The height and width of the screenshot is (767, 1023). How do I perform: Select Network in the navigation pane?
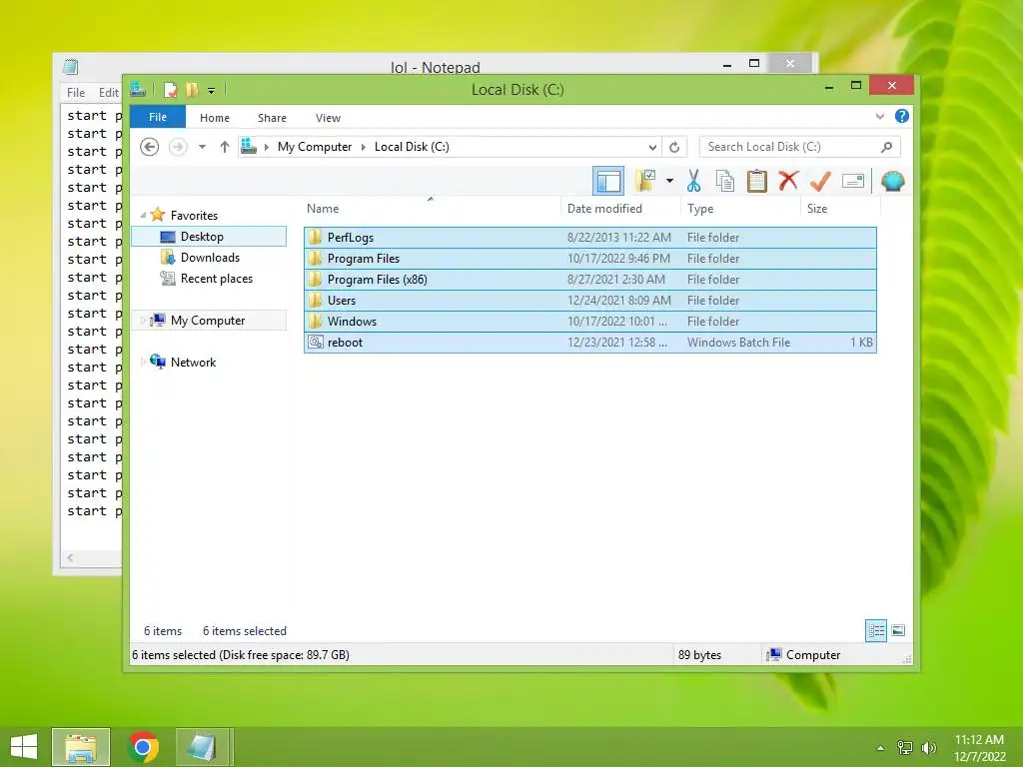pyautogui.click(x=193, y=362)
